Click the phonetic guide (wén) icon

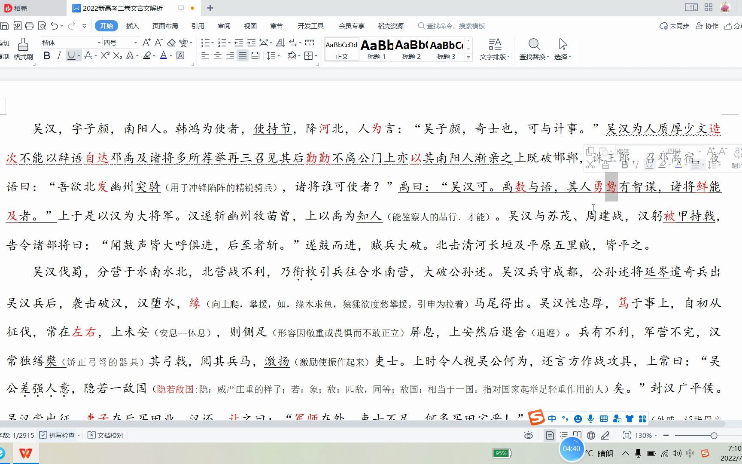[x=183, y=43]
